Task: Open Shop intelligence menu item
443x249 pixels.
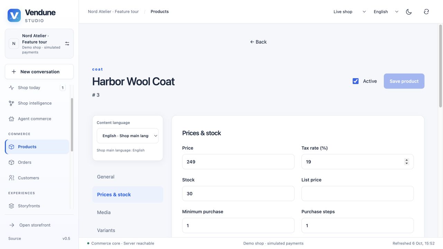Action: coord(37,103)
